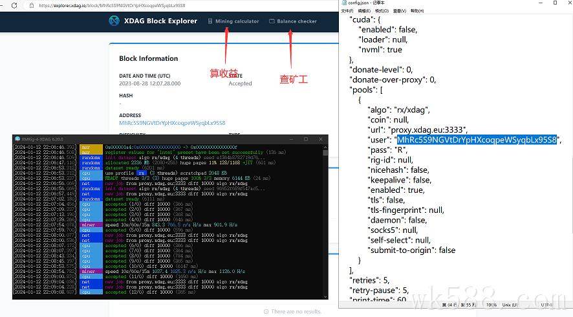The image size is (573, 317).
Task: Minimize the XMRig console window
Action: click(x=291, y=139)
